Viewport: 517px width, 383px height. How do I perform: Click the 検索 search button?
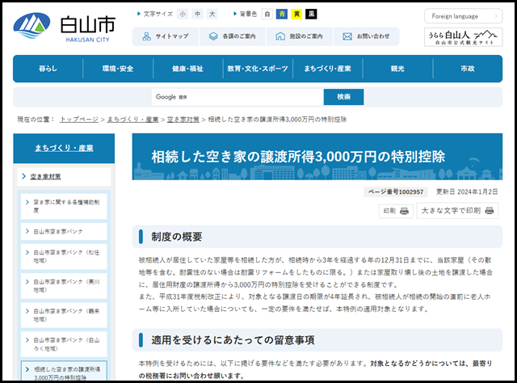tap(343, 97)
